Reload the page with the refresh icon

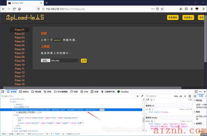coord(14,9)
